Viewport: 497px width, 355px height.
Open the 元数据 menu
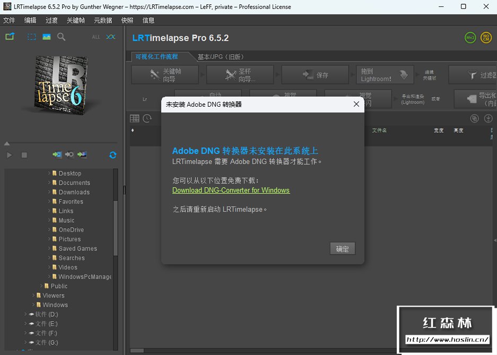click(103, 20)
